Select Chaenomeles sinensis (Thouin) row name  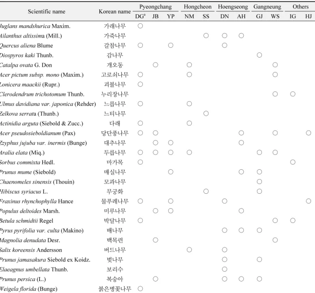point(37,182)
